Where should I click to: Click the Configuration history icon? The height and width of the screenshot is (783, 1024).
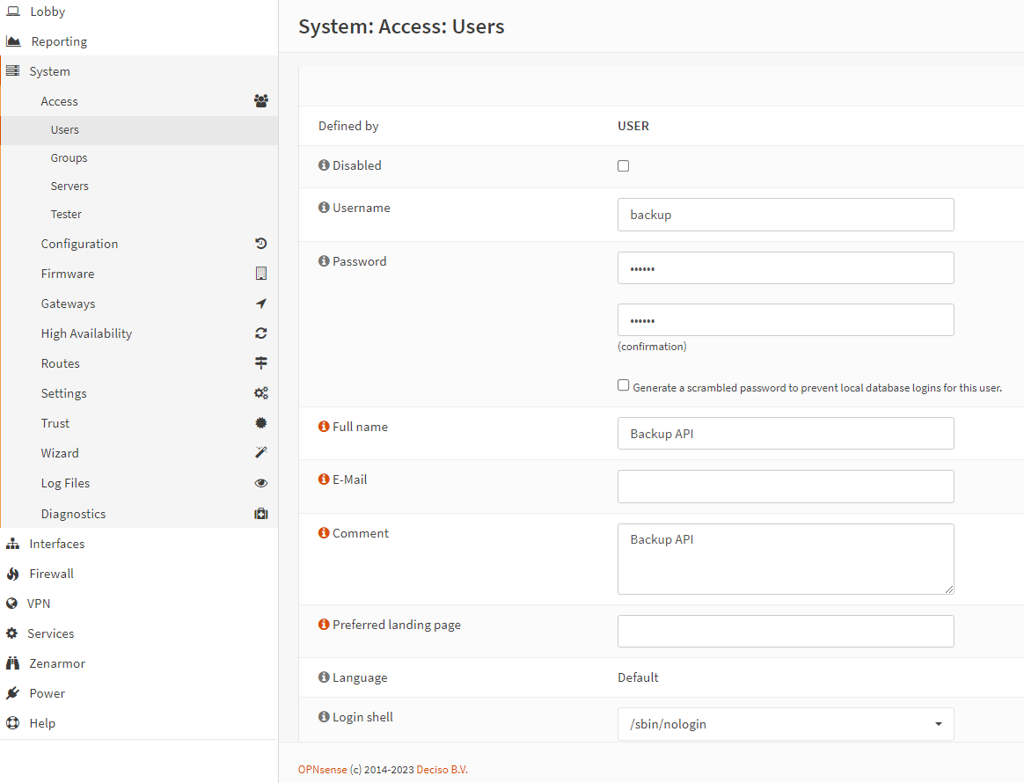[x=260, y=244]
